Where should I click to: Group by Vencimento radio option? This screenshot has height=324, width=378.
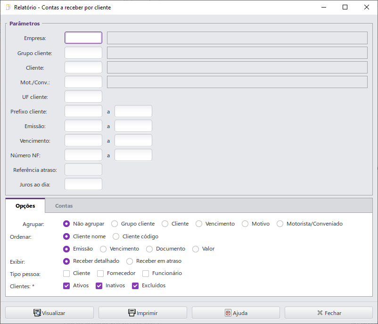[199, 224]
